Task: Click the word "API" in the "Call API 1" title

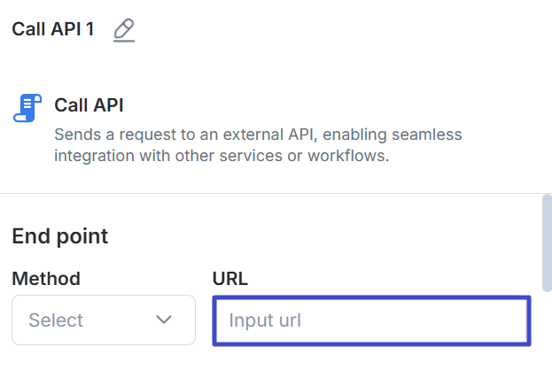Action: click(67, 29)
